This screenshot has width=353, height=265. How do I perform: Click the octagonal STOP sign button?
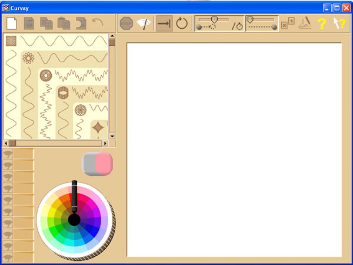coord(126,23)
